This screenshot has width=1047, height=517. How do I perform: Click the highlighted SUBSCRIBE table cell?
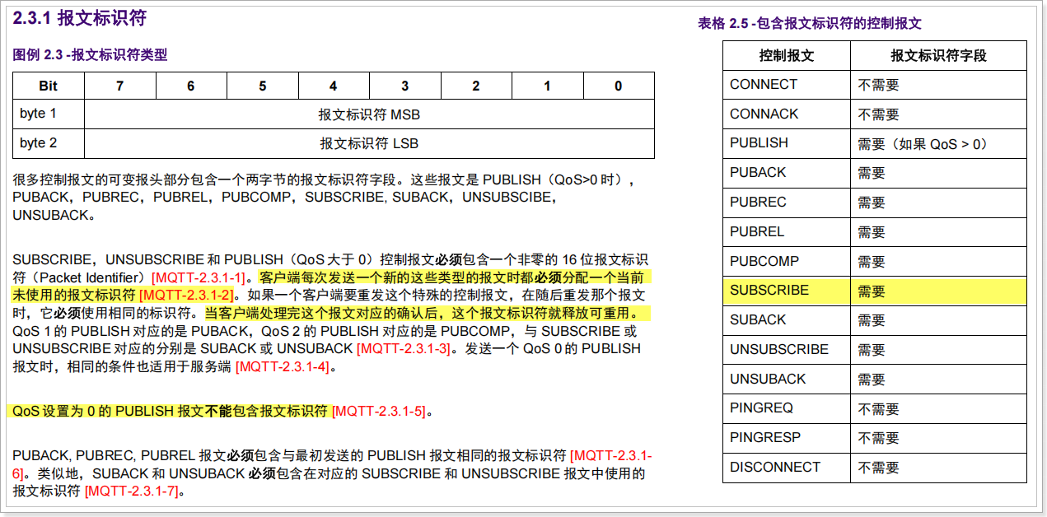pos(787,291)
